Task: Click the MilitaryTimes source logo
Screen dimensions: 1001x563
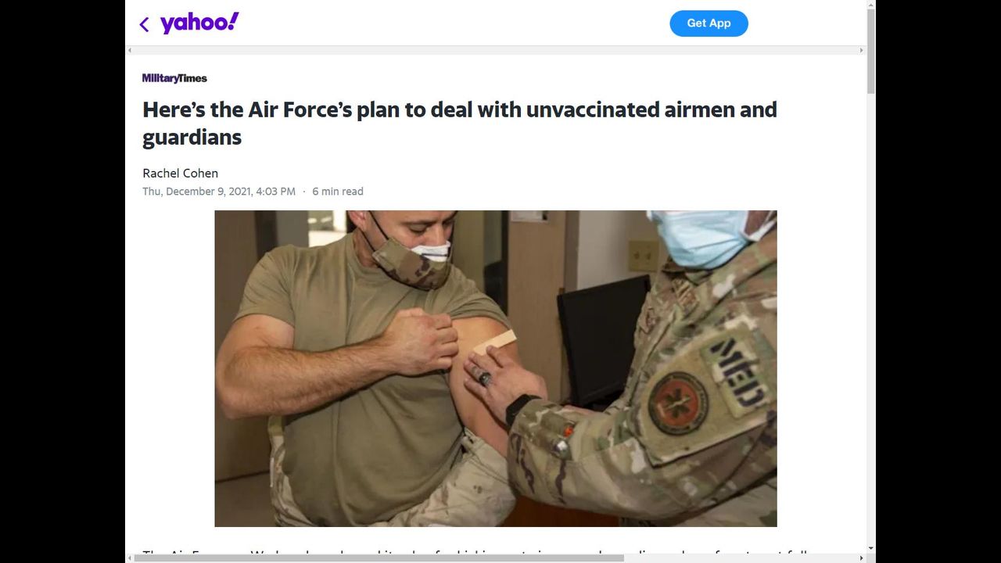Action: pos(174,78)
